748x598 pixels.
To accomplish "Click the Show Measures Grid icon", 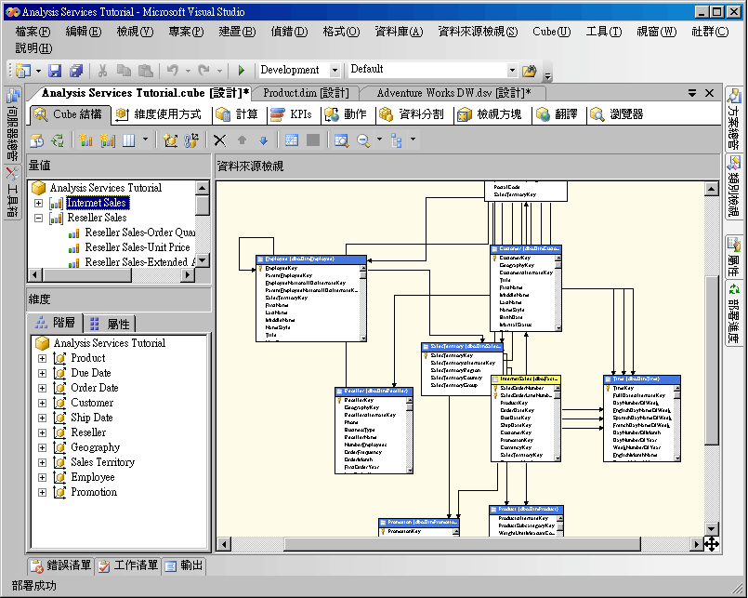I will [129, 140].
